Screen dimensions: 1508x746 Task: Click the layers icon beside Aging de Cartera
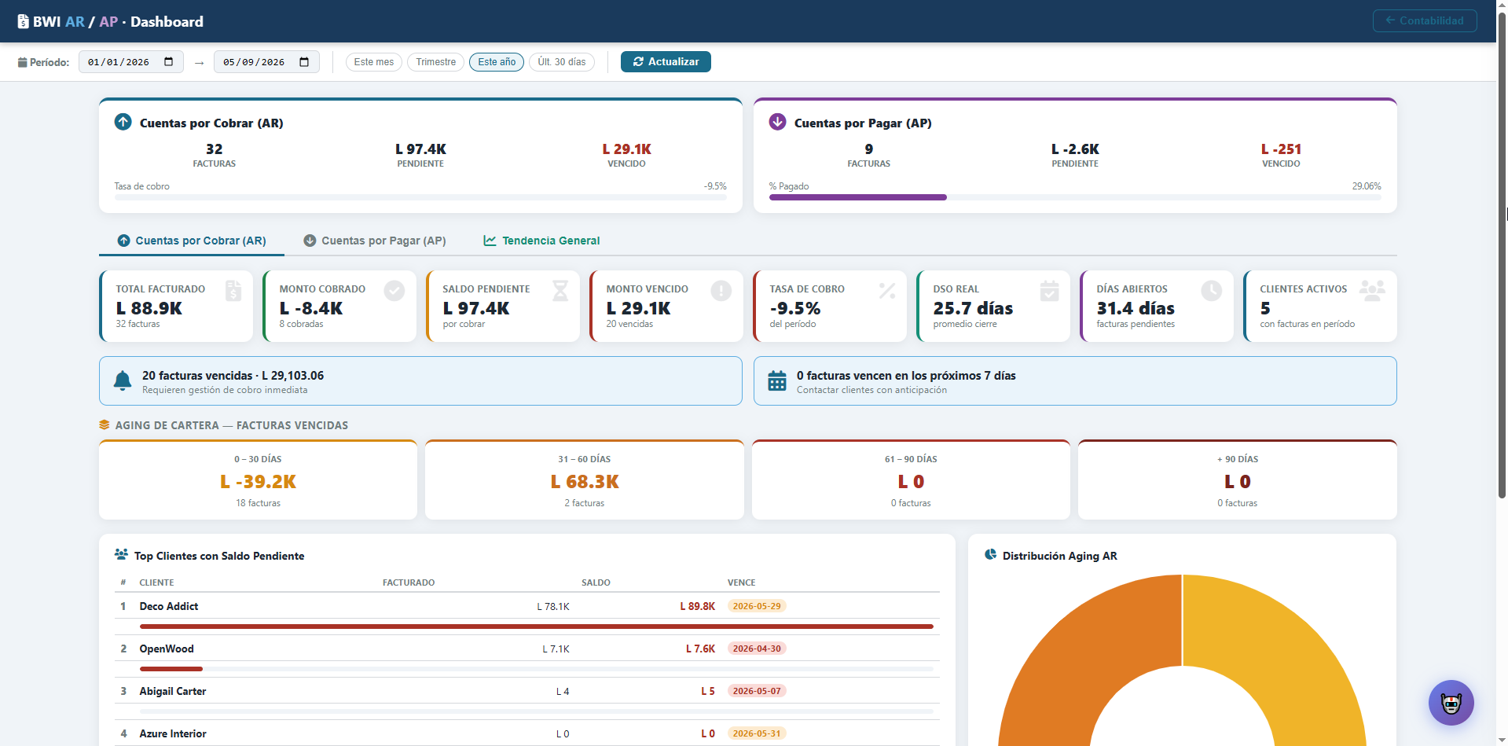(105, 424)
